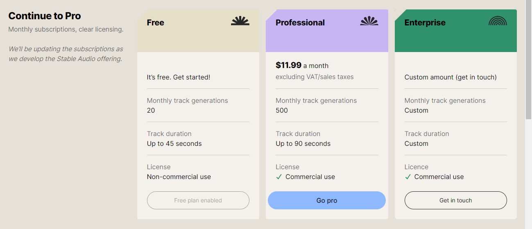
Task: Click the Free plan enabled button
Action: tap(198, 200)
